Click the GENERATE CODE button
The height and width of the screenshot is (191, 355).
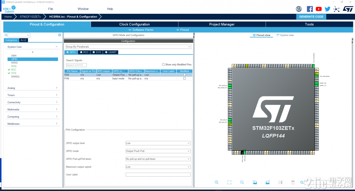311,17
